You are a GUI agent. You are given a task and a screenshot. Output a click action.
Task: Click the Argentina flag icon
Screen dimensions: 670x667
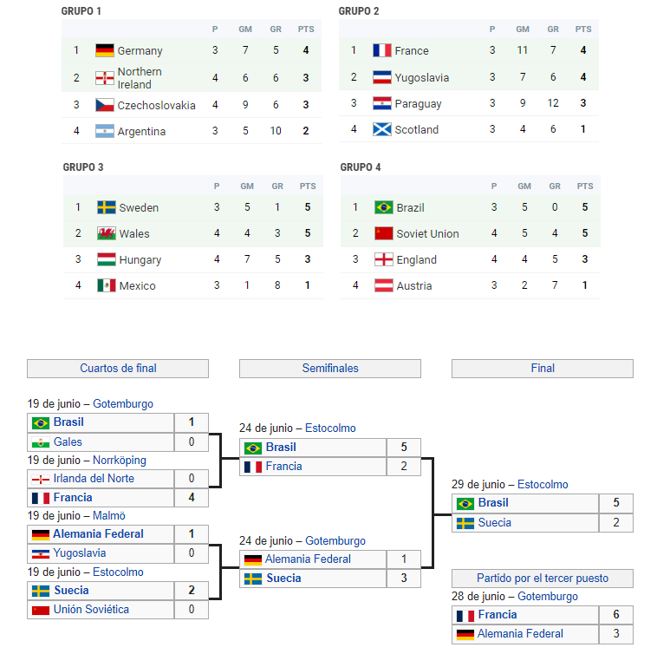click(x=105, y=131)
